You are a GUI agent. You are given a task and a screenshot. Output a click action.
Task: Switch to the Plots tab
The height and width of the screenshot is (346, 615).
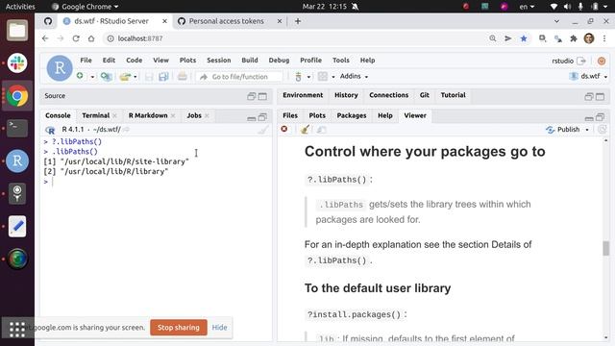[317, 115]
